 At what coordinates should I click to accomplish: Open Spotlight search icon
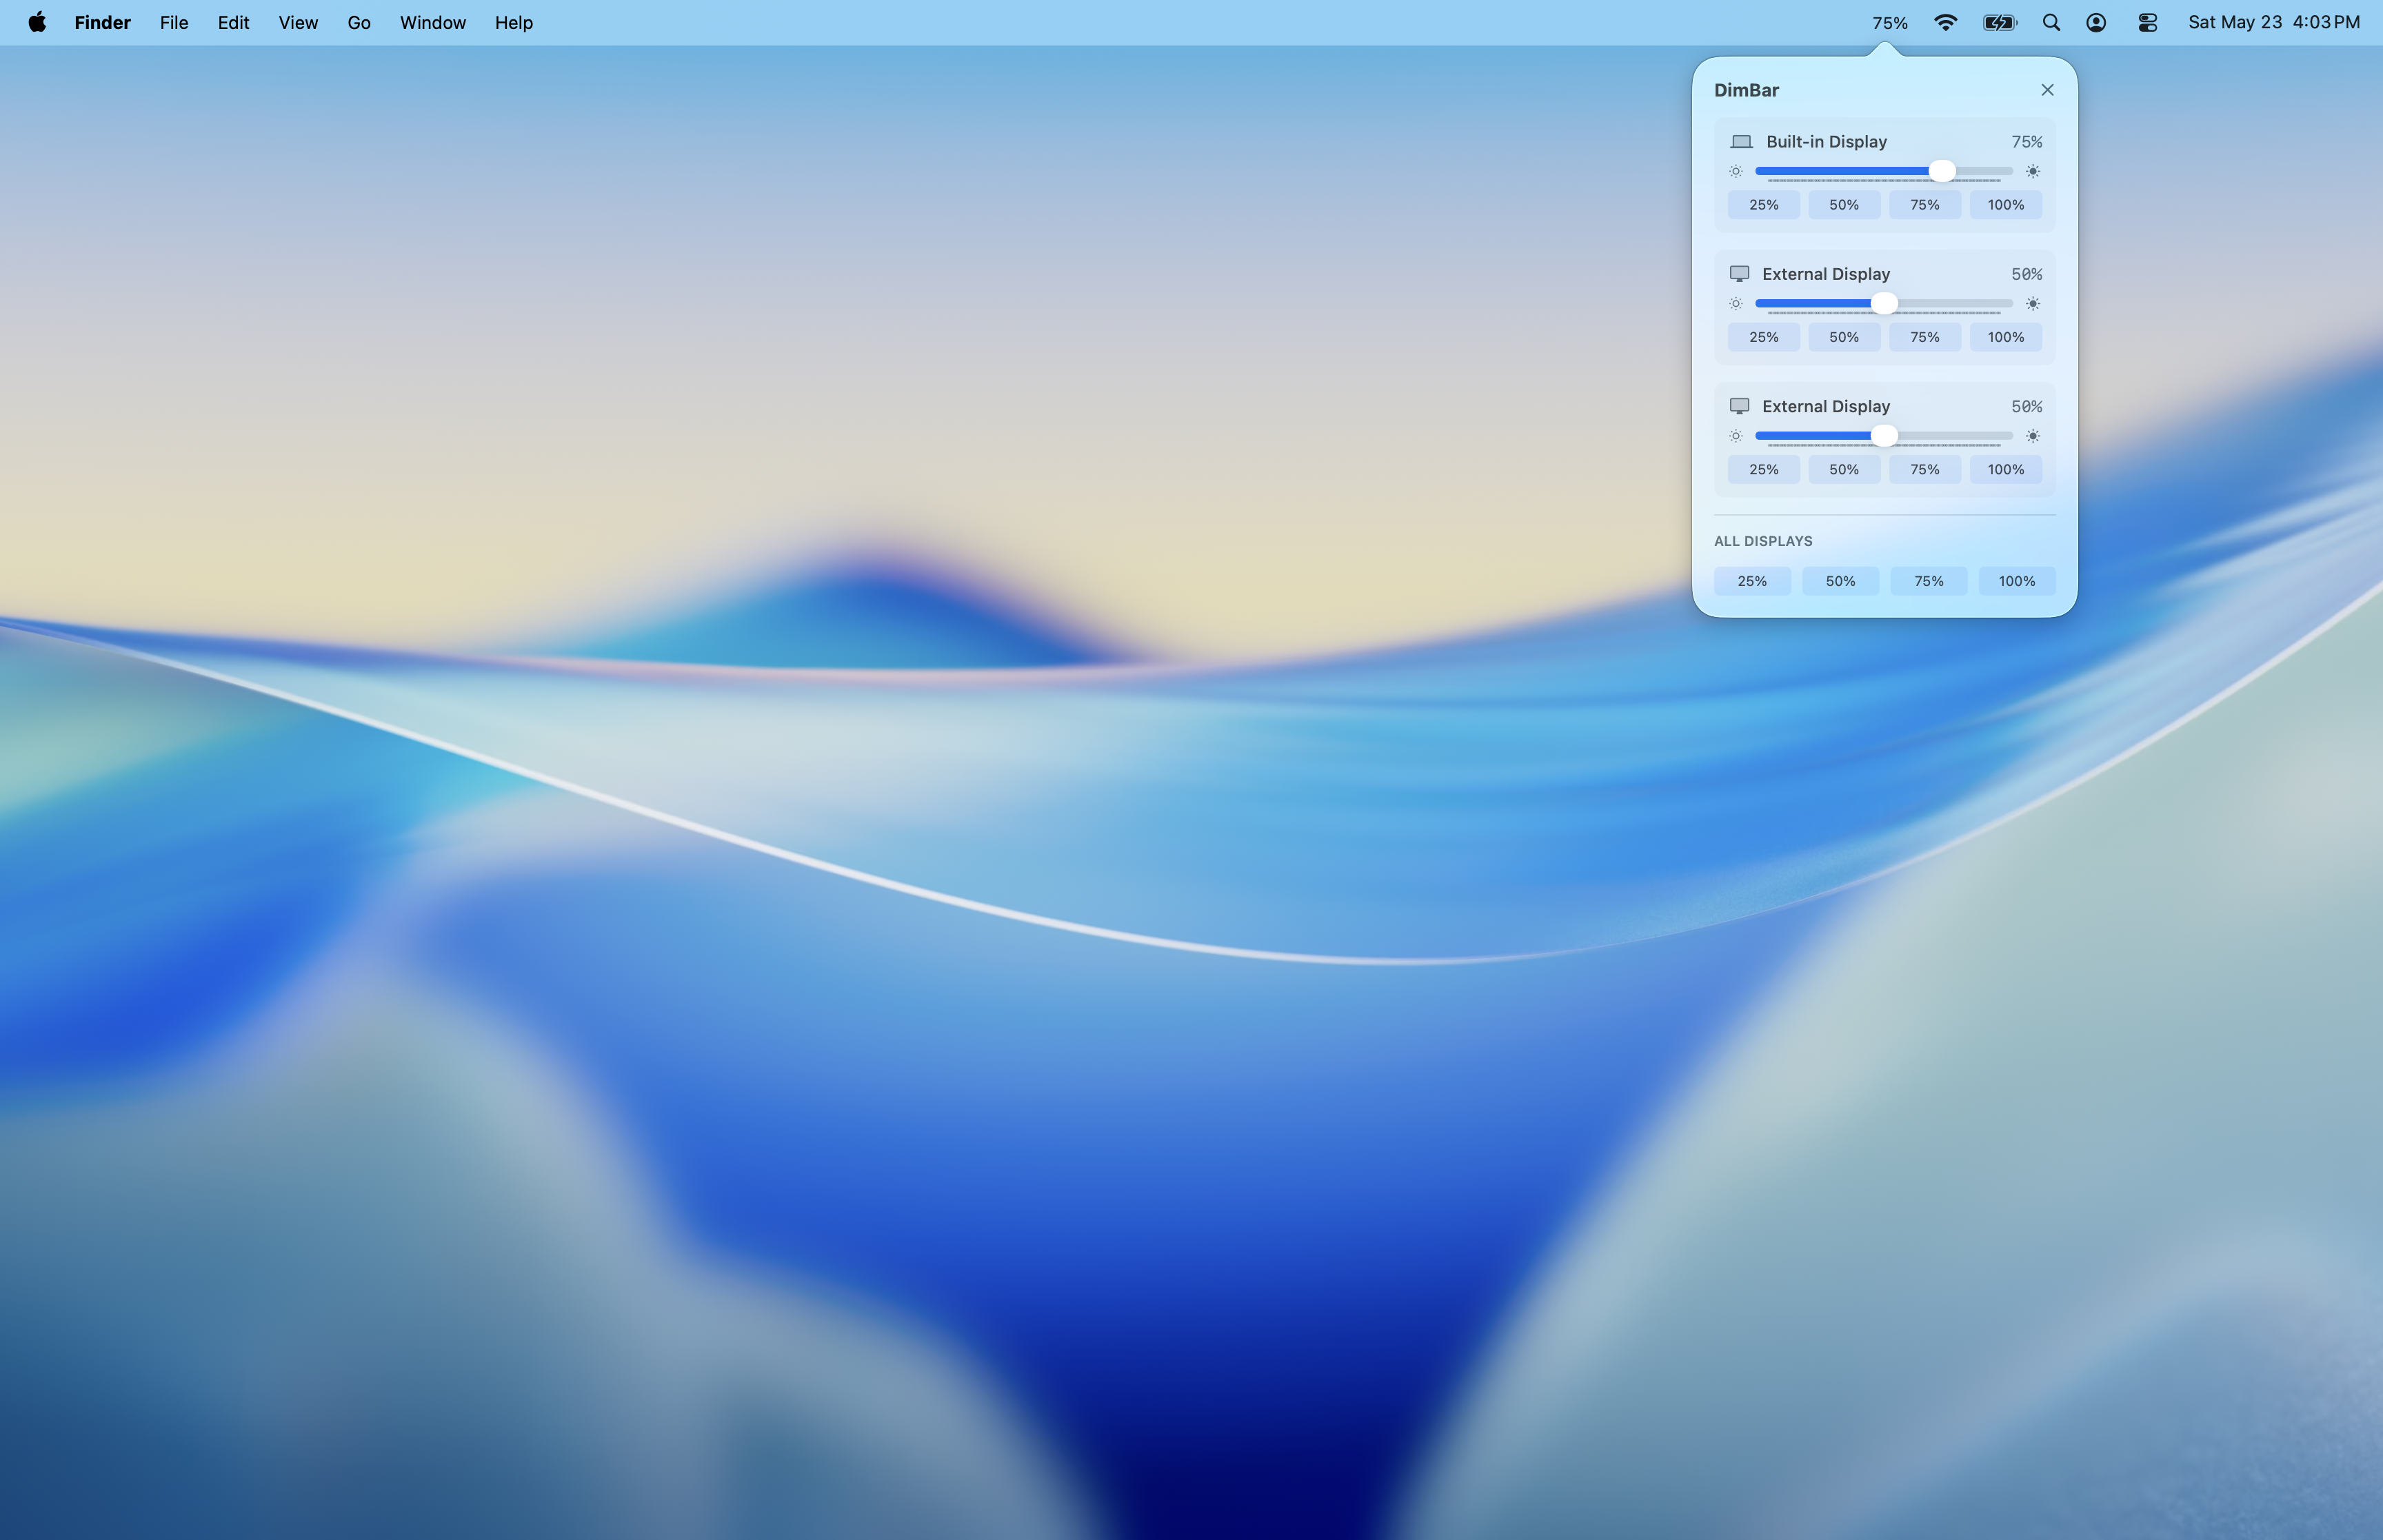tap(2051, 22)
